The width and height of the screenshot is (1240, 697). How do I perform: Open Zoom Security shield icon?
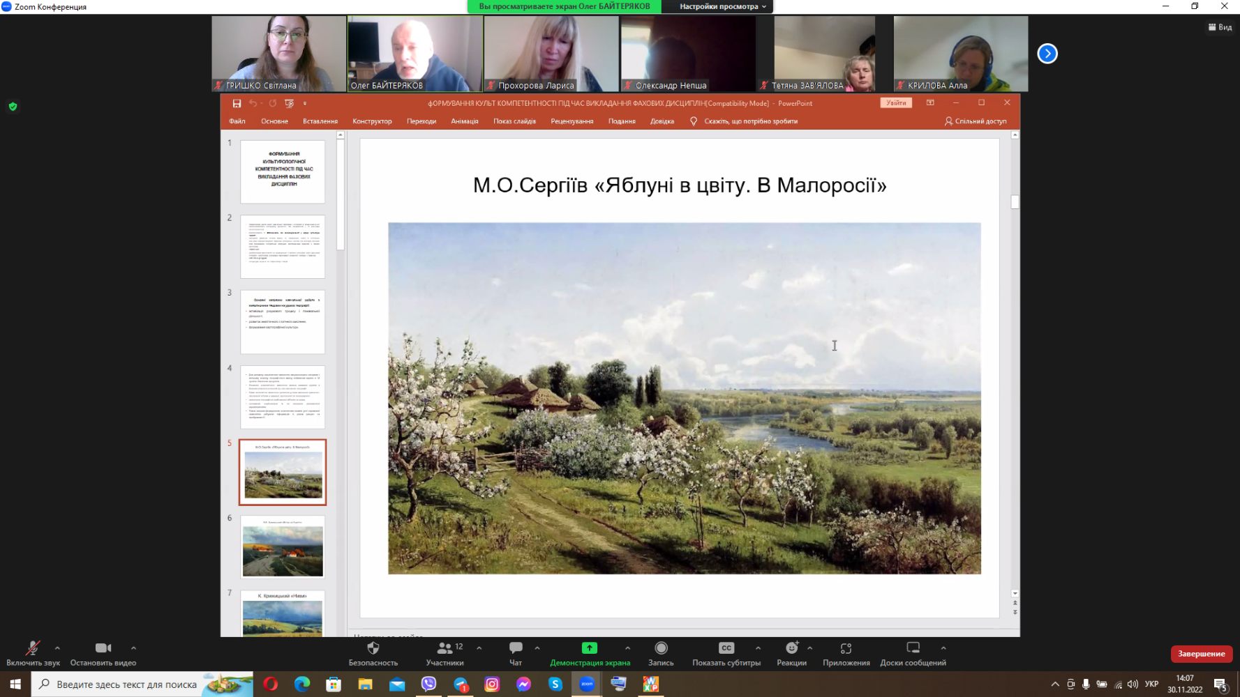pyautogui.click(x=373, y=649)
